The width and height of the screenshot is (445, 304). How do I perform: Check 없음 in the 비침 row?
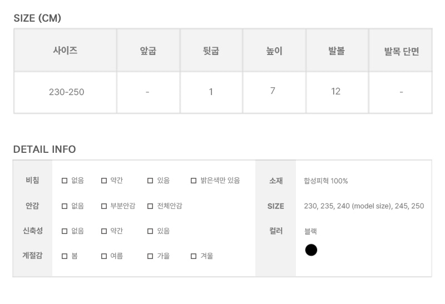point(65,181)
